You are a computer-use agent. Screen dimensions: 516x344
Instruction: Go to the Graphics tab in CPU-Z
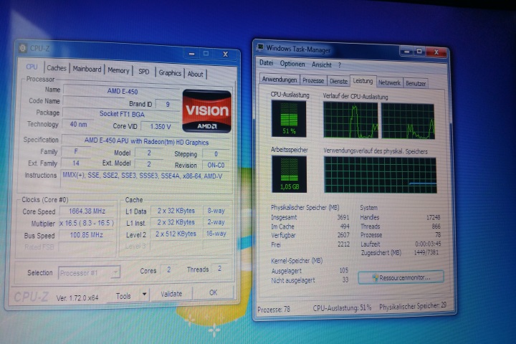tap(170, 73)
